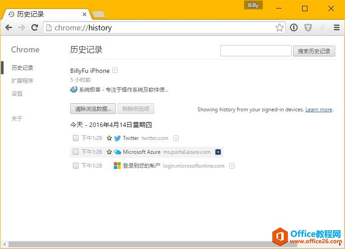Open the dropdown for the Microsoft Azure entry

tap(218, 152)
